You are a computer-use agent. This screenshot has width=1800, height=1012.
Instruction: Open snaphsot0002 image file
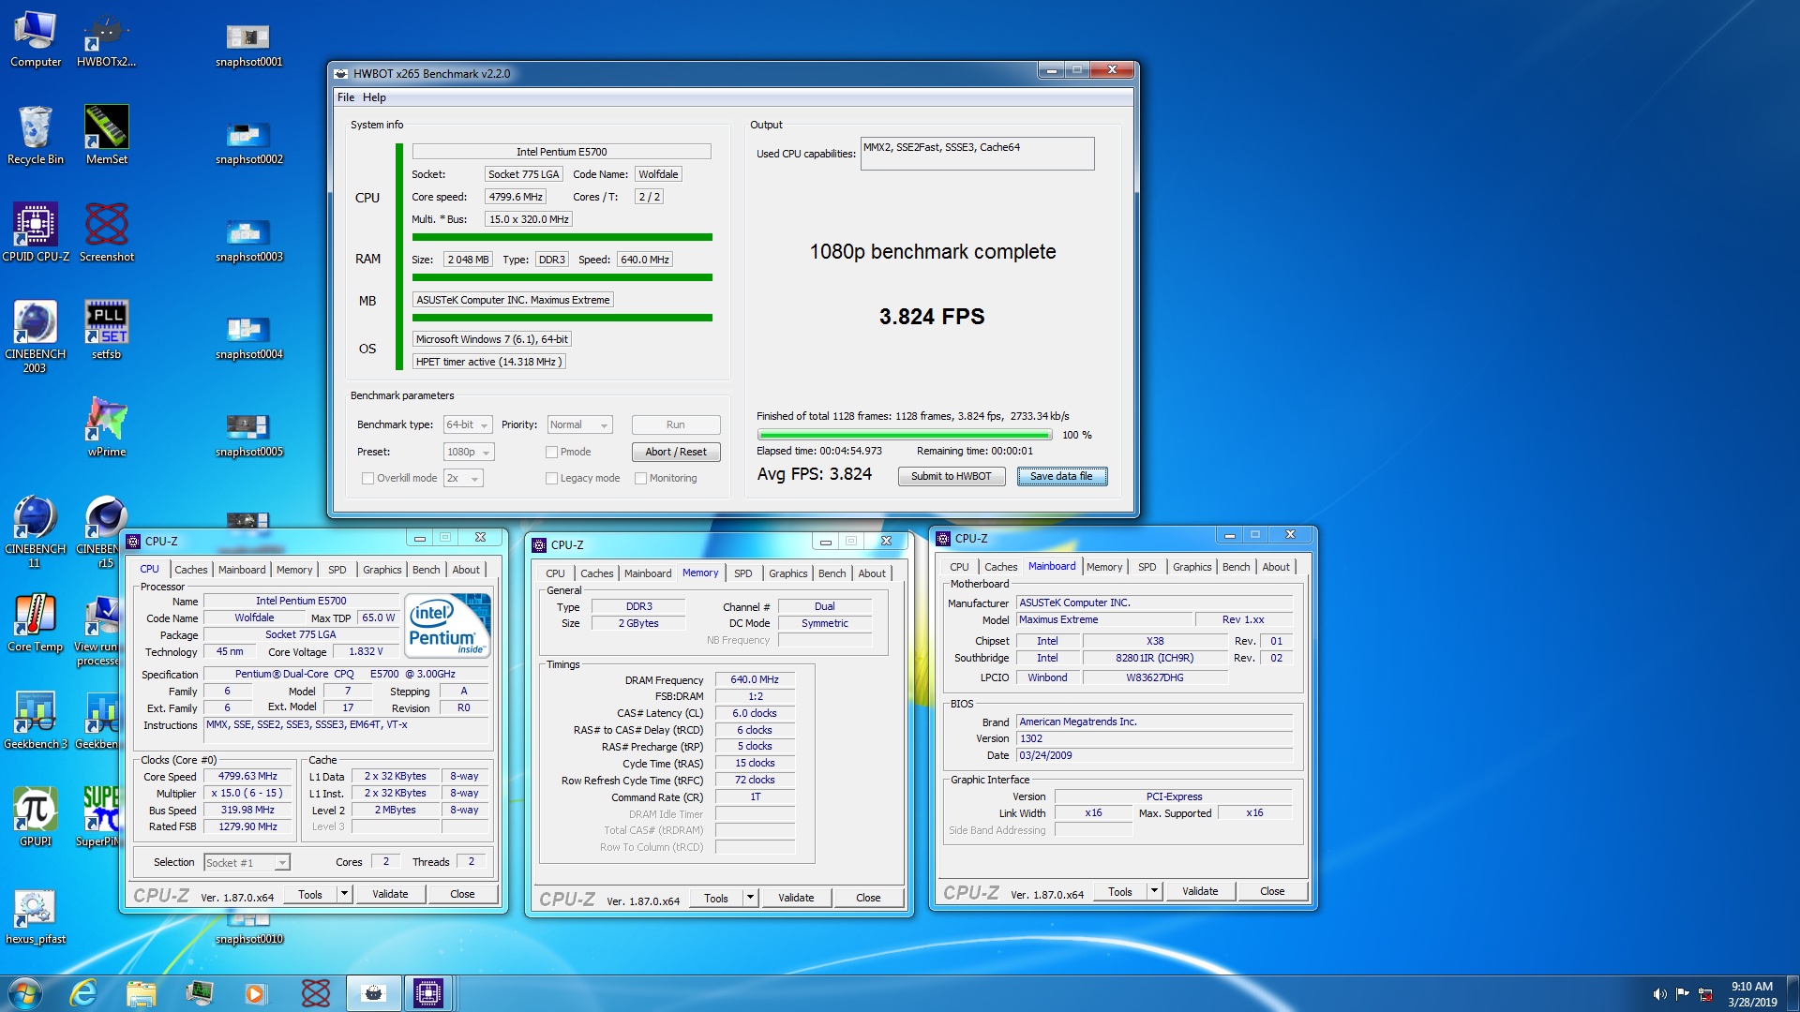[248, 142]
